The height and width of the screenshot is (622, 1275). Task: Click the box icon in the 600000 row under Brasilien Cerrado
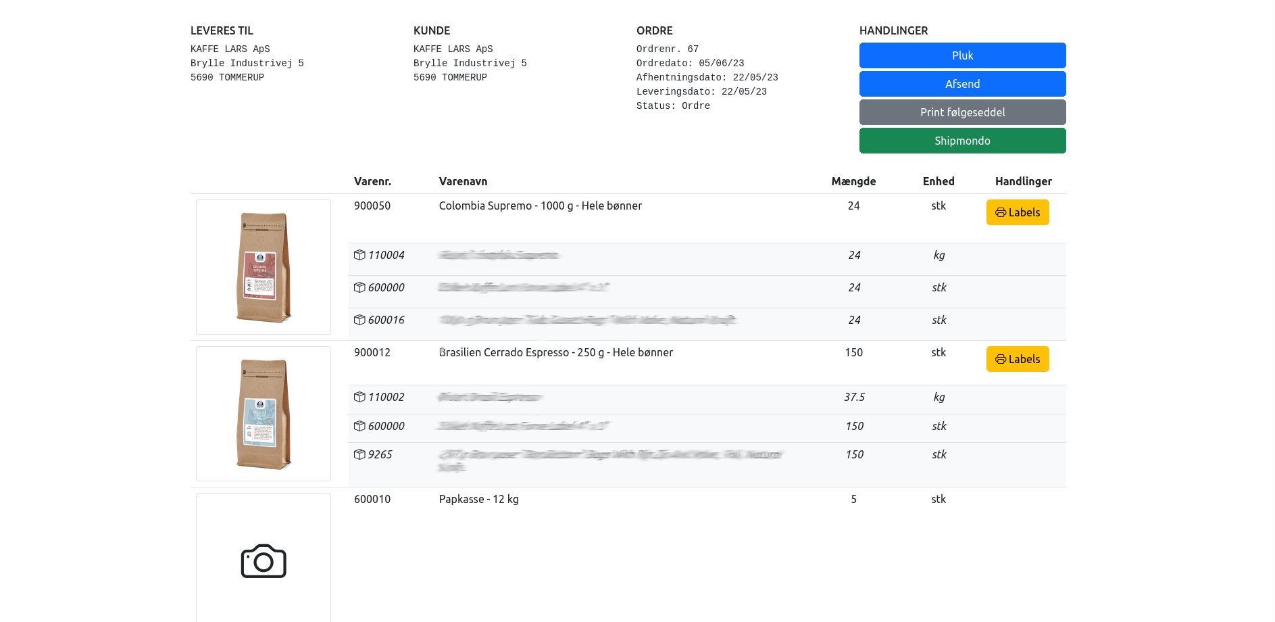tap(359, 426)
